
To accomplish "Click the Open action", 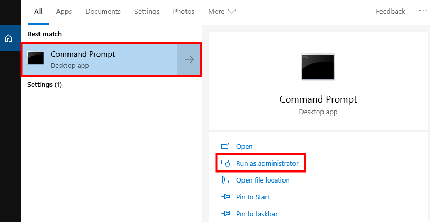I will tap(245, 146).
